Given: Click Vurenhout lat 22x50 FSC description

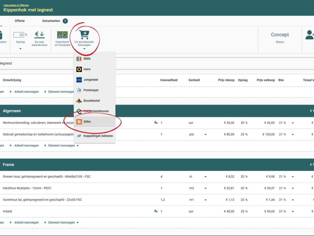Looking at the screenshot, I should [42, 200].
